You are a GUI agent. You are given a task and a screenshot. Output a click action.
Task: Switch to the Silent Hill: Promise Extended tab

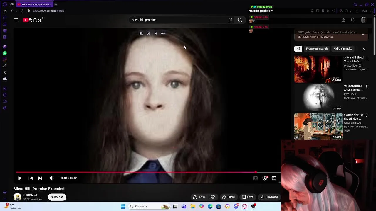pyautogui.click(x=34, y=4)
